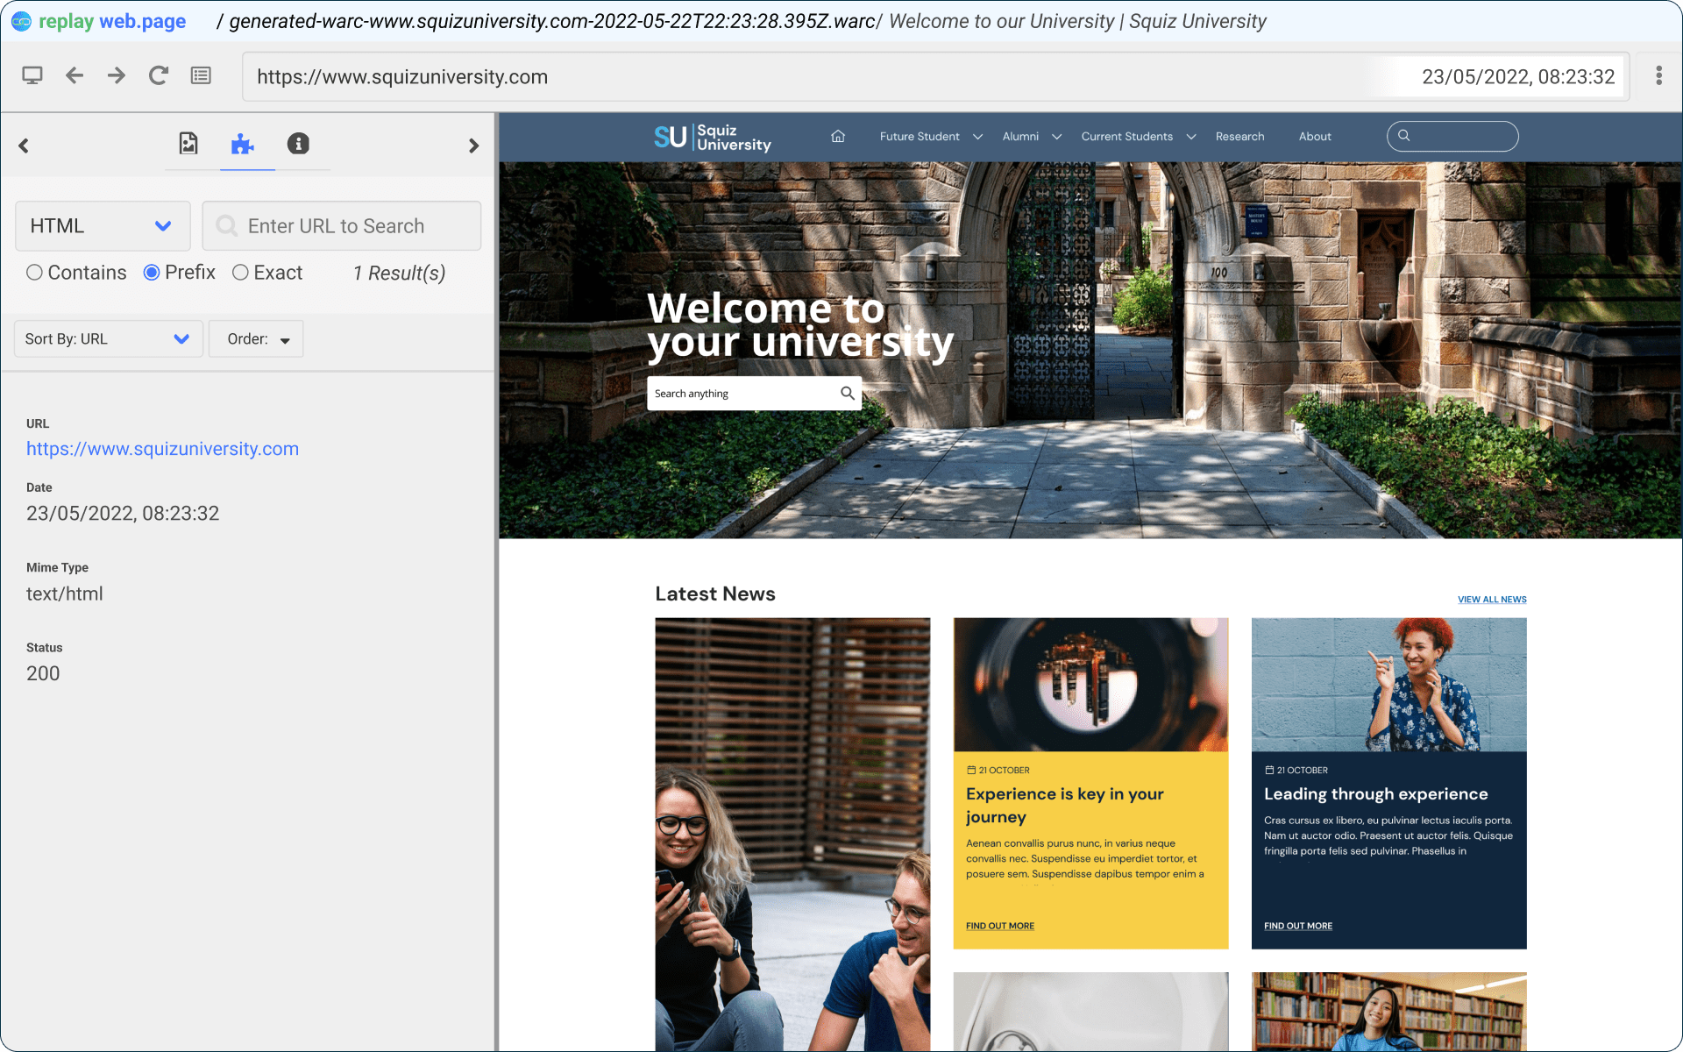The width and height of the screenshot is (1683, 1052).
Task: Expand the Future Student chevron
Action: pos(978,137)
